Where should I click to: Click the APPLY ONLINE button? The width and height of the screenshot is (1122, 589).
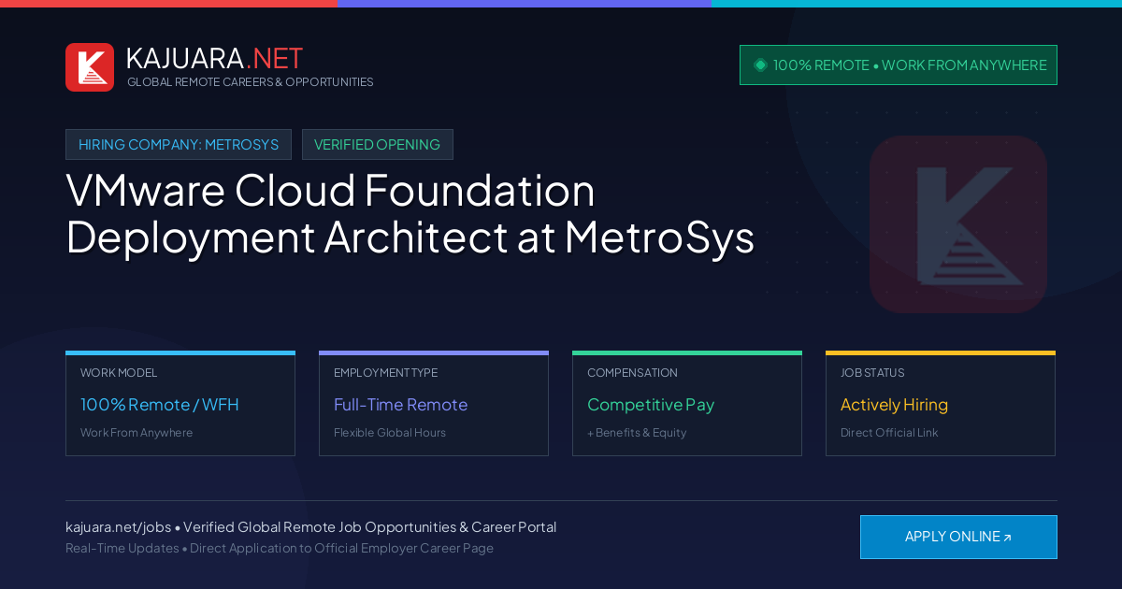958,537
